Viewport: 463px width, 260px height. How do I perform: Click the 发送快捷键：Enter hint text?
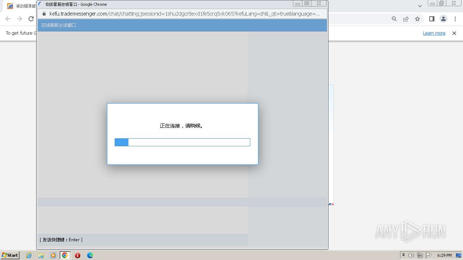(61, 240)
